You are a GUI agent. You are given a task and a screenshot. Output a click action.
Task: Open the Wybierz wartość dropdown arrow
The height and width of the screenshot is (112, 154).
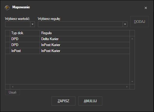(33, 24)
